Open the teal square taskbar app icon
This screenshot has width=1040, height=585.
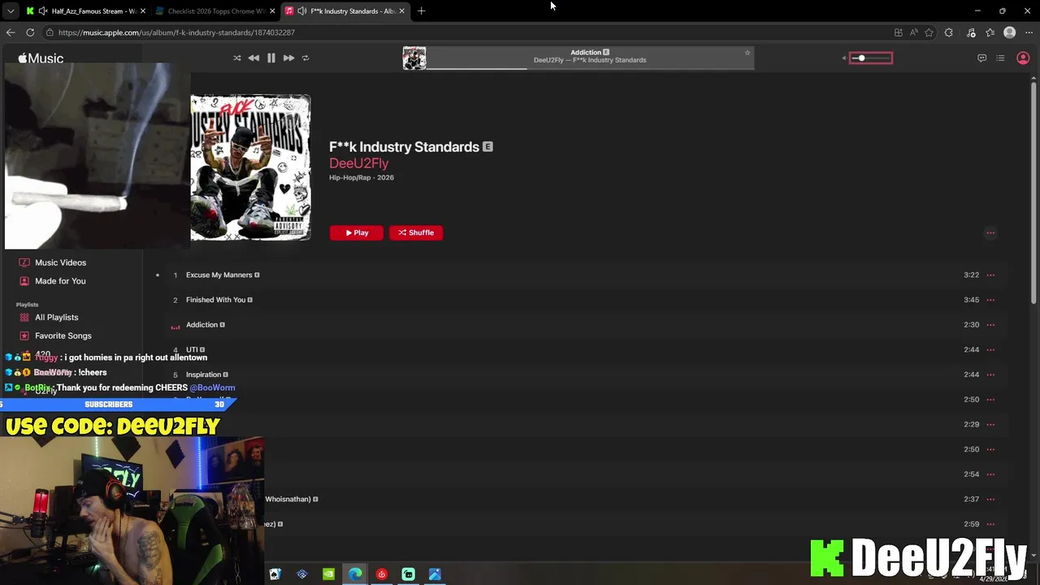coord(408,574)
